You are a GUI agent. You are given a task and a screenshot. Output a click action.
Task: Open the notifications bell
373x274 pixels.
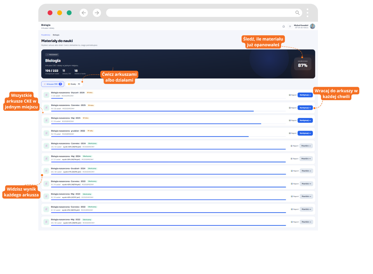(x=284, y=26)
